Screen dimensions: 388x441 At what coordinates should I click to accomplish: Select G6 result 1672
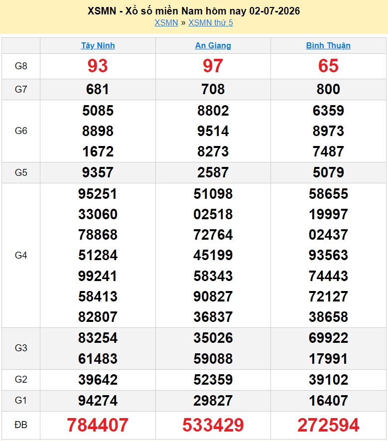tap(98, 151)
